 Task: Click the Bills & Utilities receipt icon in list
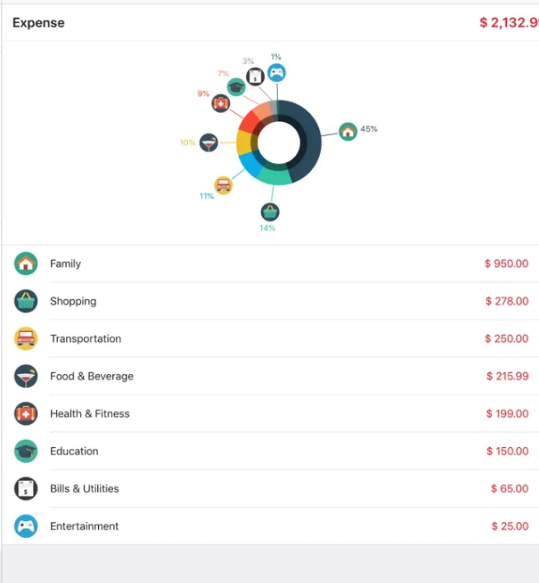click(26, 488)
